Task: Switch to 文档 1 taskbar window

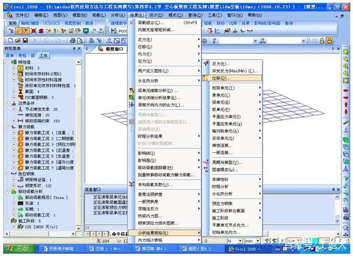Action: pos(108,249)
